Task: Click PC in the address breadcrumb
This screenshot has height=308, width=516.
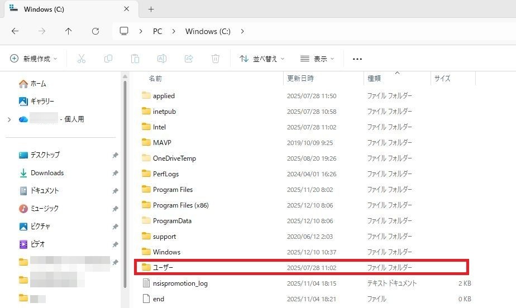Action: point(157,31)
